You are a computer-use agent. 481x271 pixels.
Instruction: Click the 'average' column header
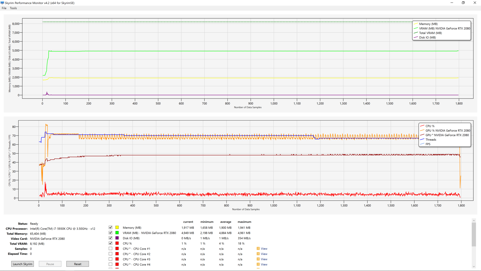point(226,222)
